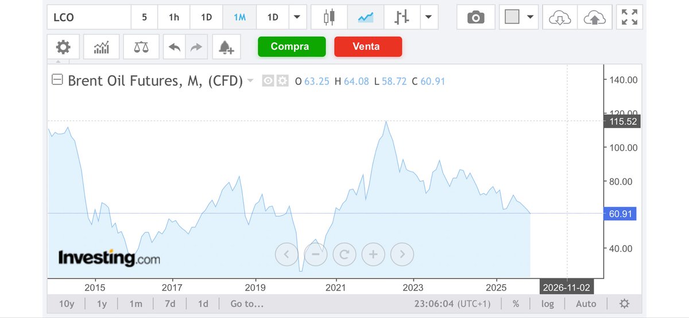Redo last chart action
689x318 pixels.
tap(196, 47)
